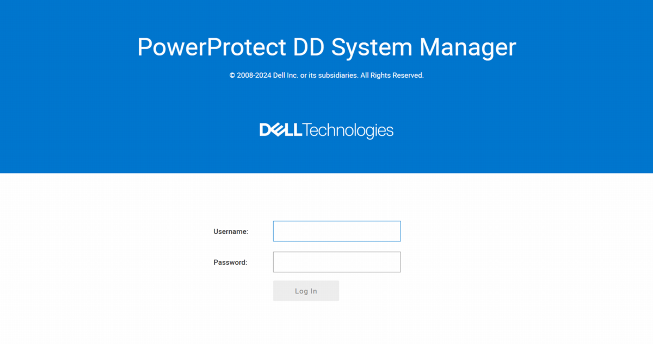Viewport: 653px width, 344px height.
Task: Select the PowerProtect DD System Manager title
Action: 326,47
